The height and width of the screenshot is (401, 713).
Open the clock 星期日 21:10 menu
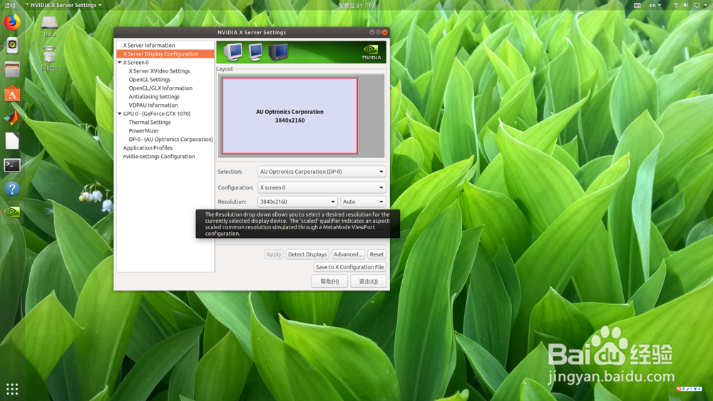356,6
